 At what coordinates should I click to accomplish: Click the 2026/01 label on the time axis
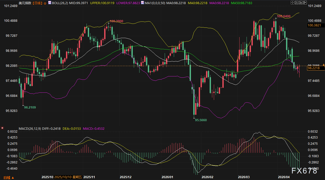(x=167, y=177)
